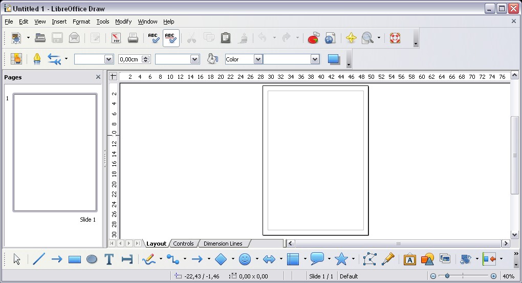
Task: Expand the Curve tool dropdown arrow
Action: [x=161, y=259]
